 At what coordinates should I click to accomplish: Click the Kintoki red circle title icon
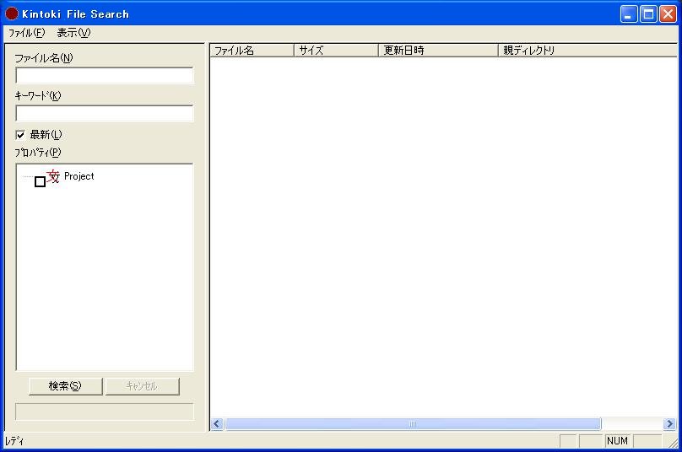coord(12,13)
